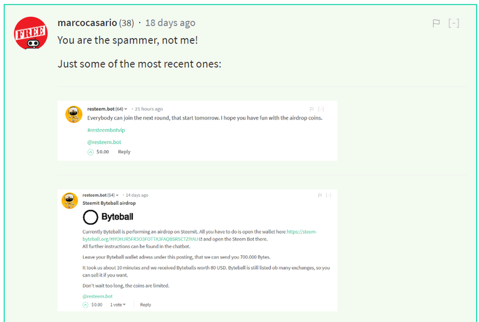Open the steem-byteball.org wallet link

tap(200, 235)
